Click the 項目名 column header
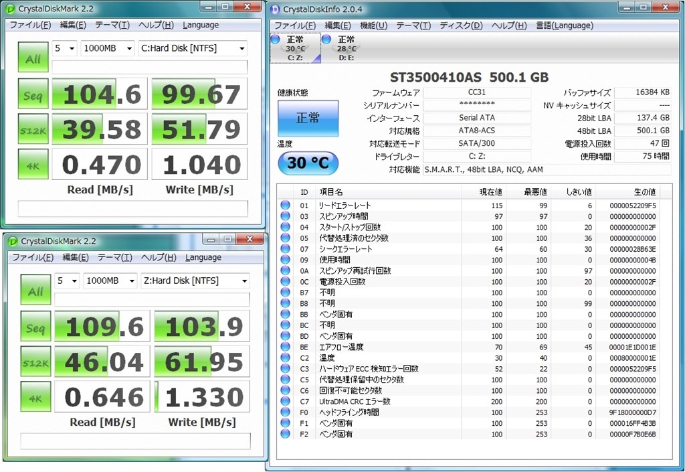685x472 pixels. tap(331, 191)
